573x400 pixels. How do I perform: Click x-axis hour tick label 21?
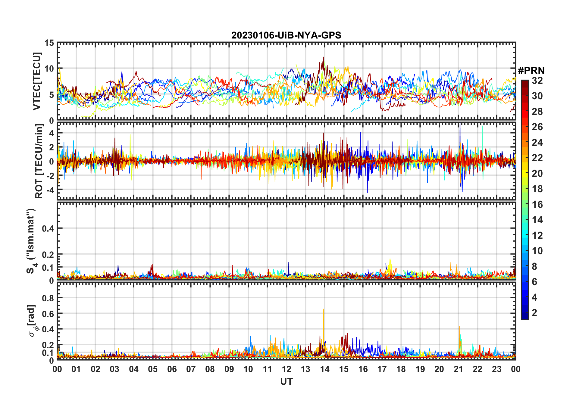tap(458, 369)
